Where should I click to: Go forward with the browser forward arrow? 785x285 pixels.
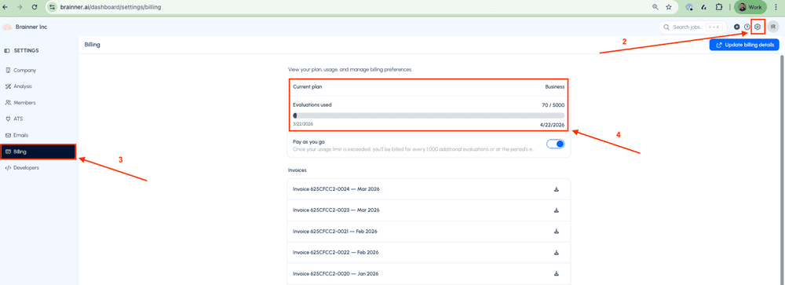pos(20,7)
